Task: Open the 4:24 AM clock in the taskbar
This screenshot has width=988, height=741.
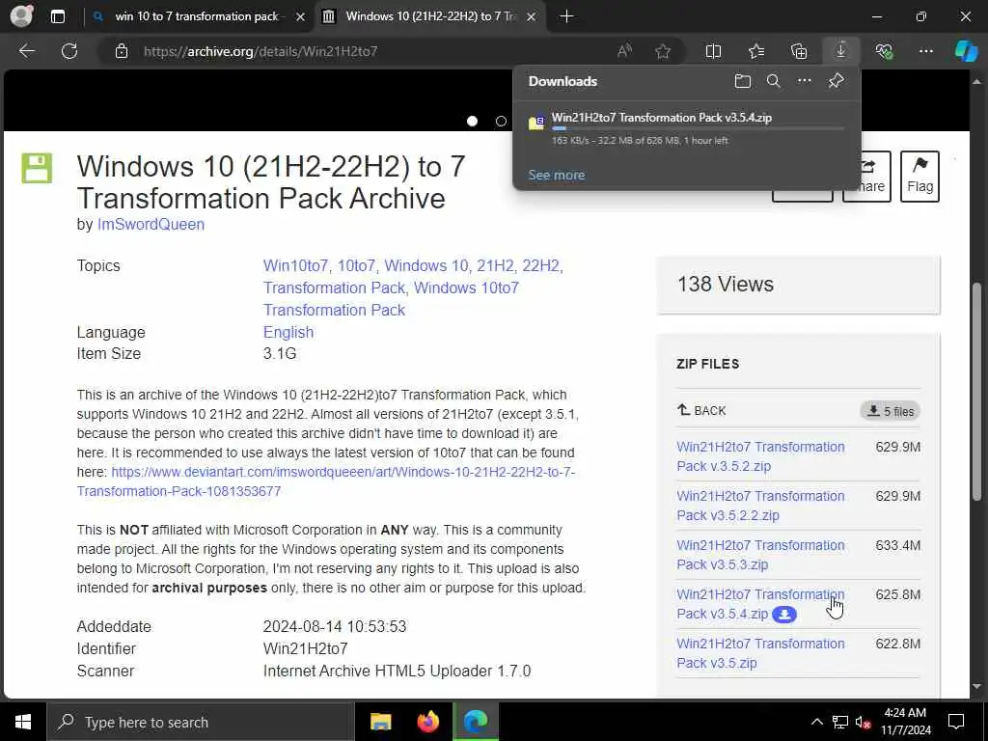Action: tap(905, 722)
